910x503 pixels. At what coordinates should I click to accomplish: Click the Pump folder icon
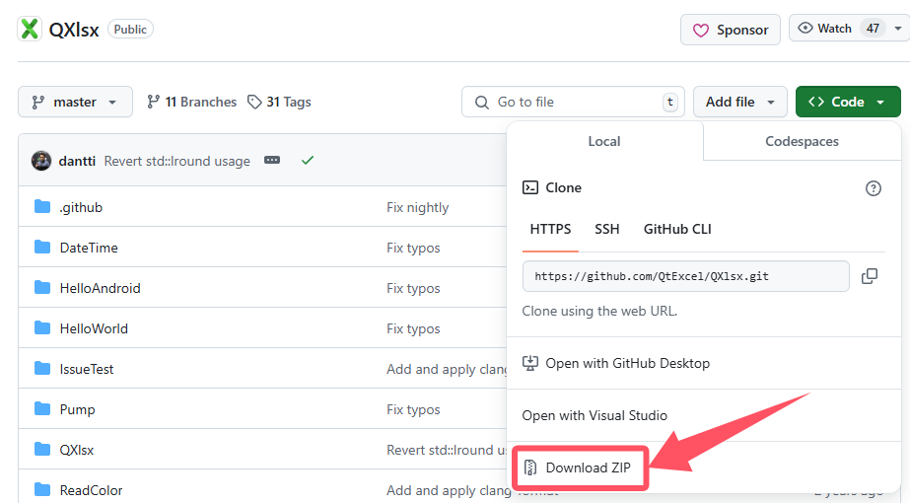(x=42, y=409)
